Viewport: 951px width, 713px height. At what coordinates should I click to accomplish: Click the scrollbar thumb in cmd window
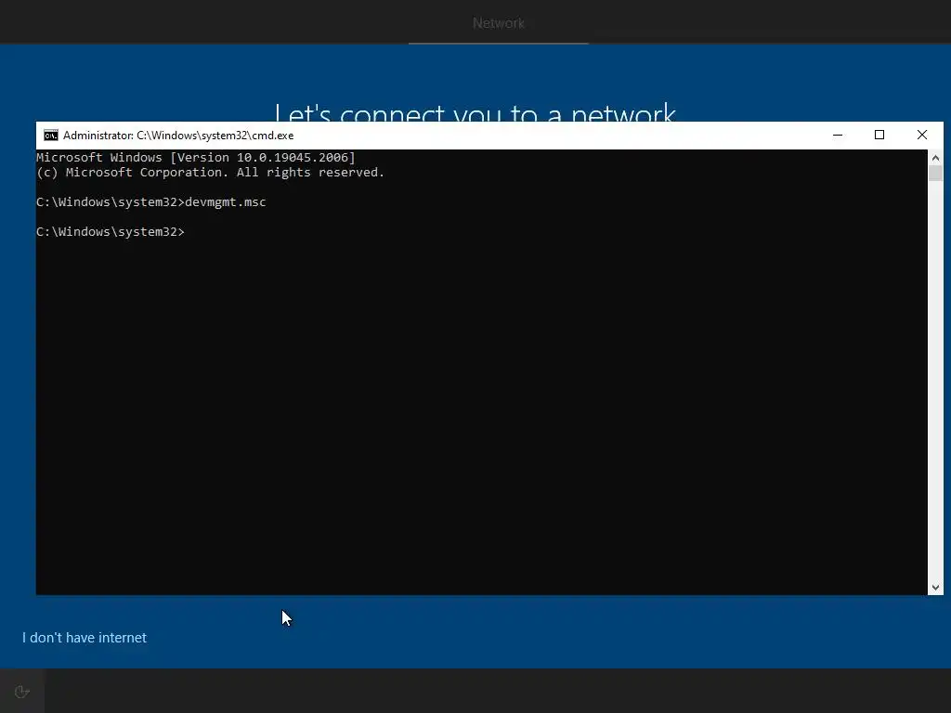(x=935, y=173)
